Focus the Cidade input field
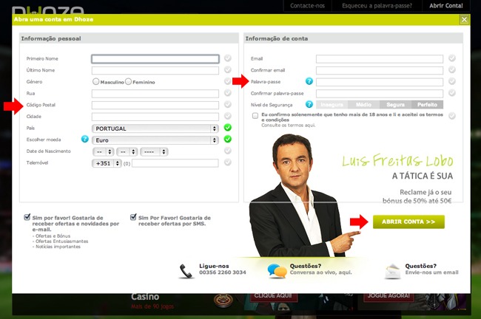The image size is (481, 319). (x=155, y=117)
